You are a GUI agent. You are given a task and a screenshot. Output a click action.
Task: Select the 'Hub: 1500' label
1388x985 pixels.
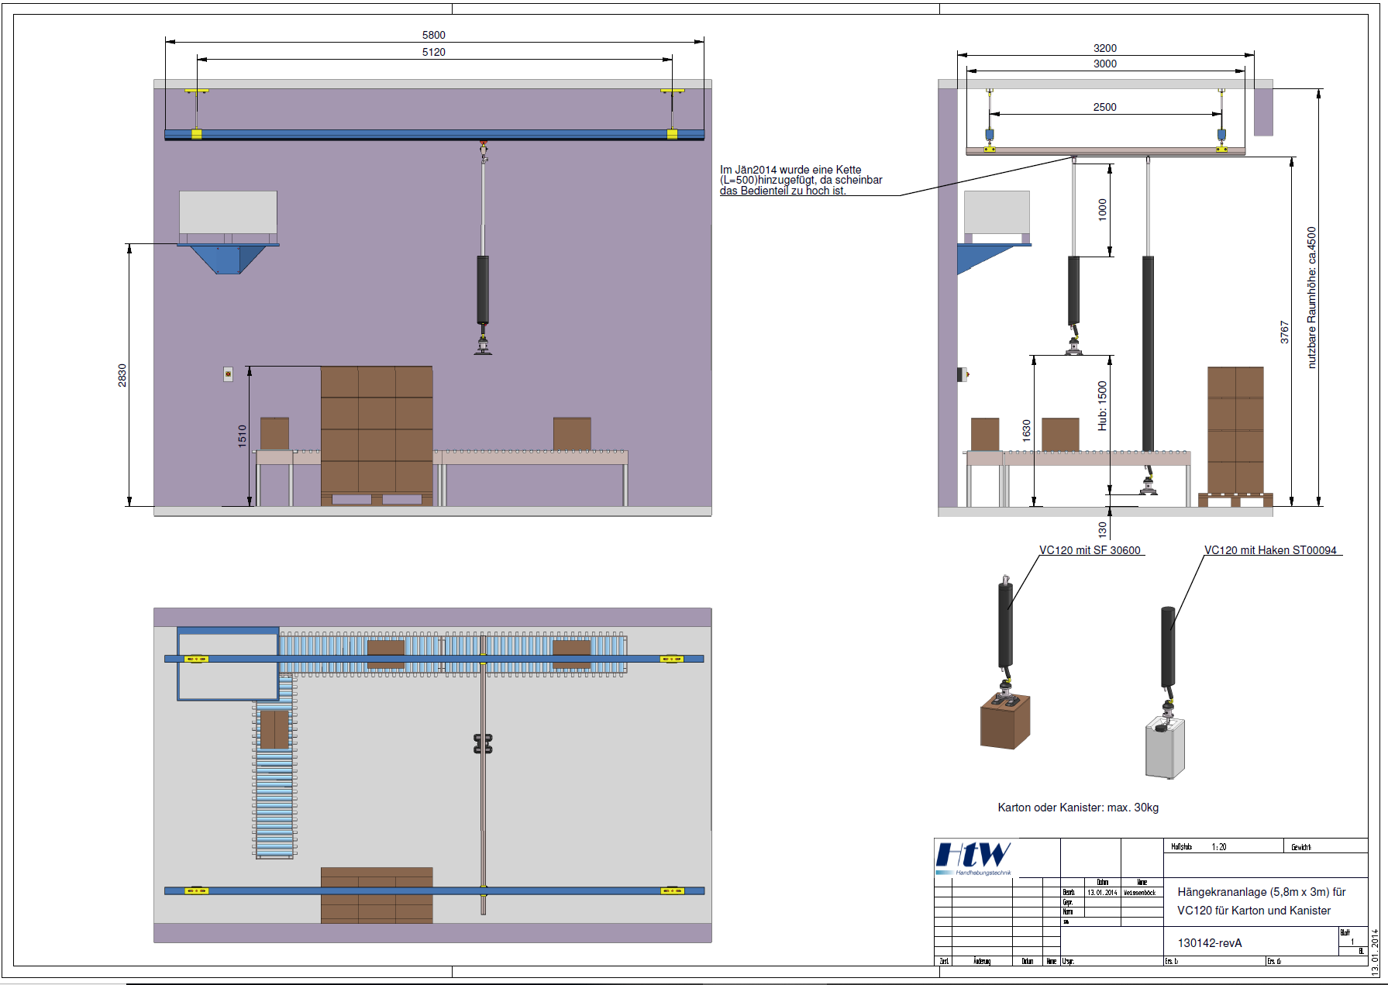click(x=1102, y=405)
